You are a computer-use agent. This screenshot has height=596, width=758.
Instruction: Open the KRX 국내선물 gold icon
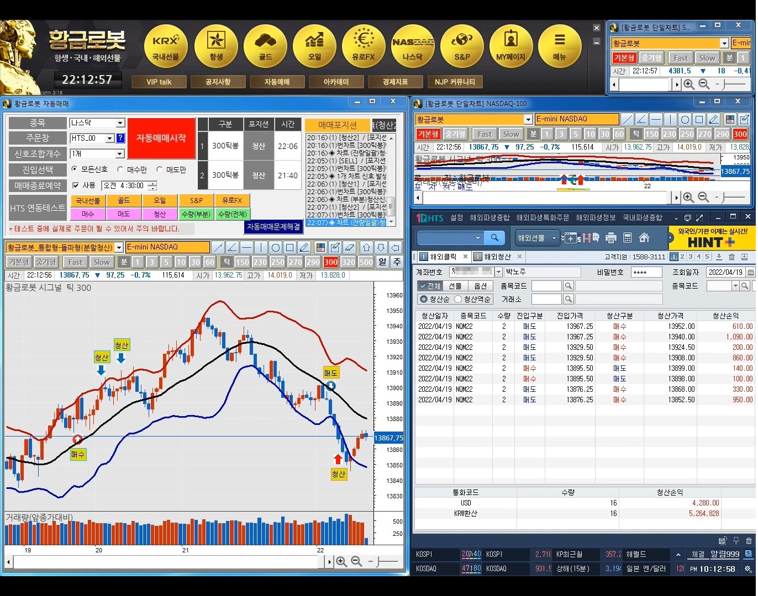[166, 47]
